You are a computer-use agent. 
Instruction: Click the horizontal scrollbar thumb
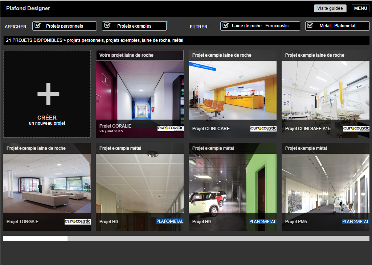point(35,238)
